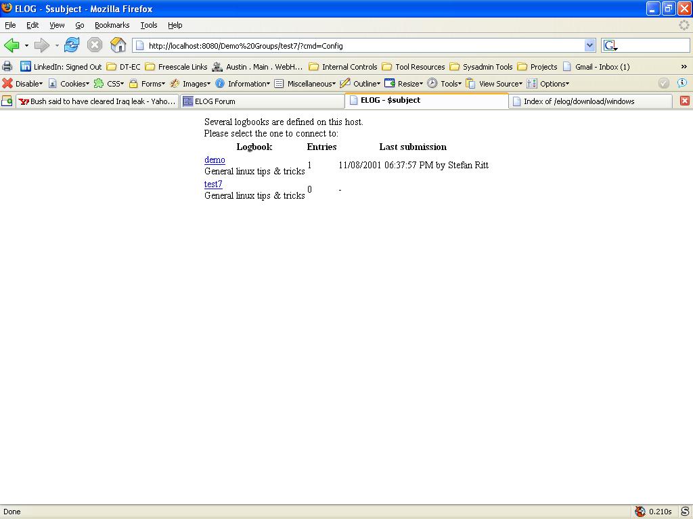This screenshot has width=693, height=519.
Task: Open the Resize developer toolbar menu
Action: [x=403, y=83]
